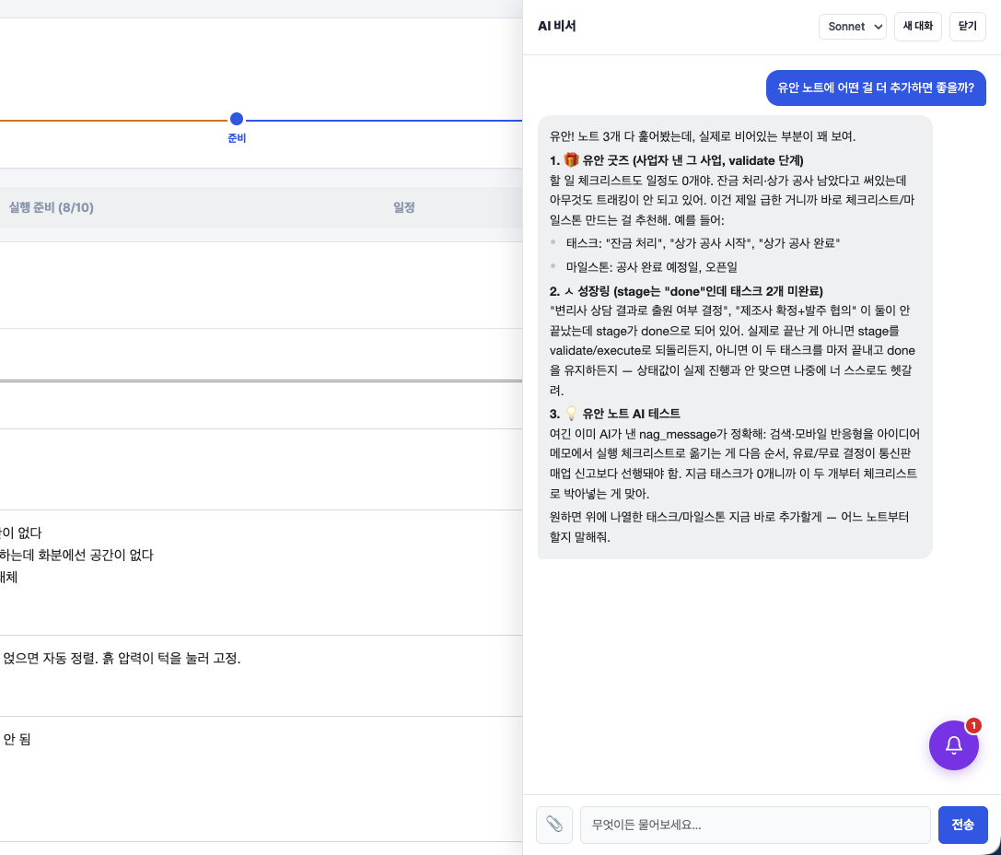The image size is (1001, 855).
Task: Click the 일정 column header
Action: 404,207
